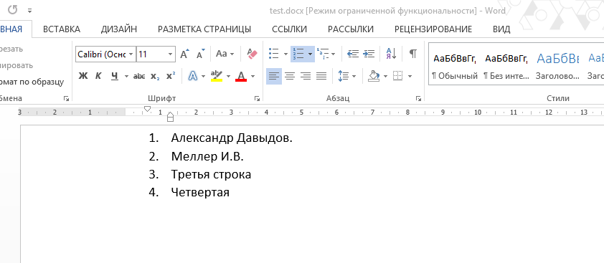
Task: Apply paragraph shading with paint bucket
Action: [374, 76]
